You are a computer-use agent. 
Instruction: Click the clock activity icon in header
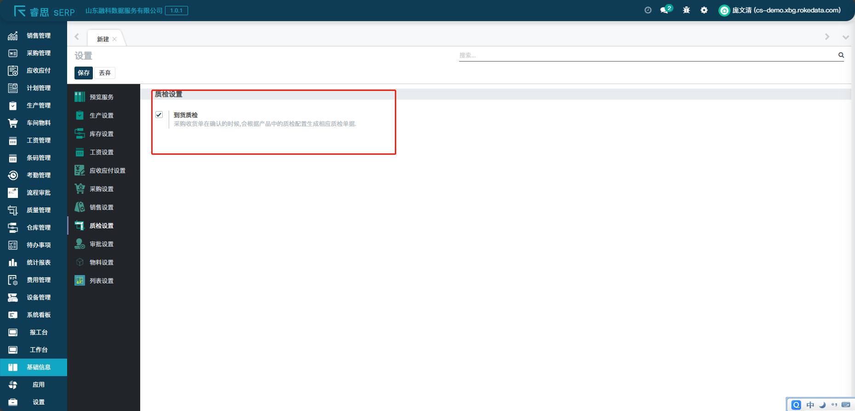pos(648,10)
